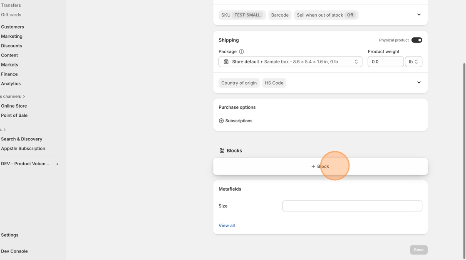Click the dot beside DEV - Product Volume app
This screenshot has height=260, width=466.
(x=57, y=164)
